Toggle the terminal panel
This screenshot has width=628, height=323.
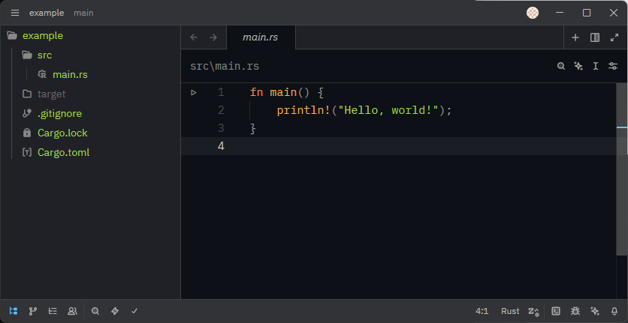tap(555, 311)
